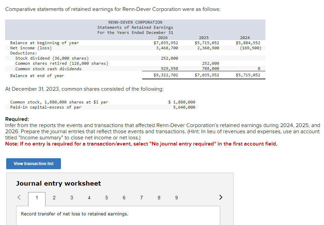Click the right navigation chevron to advance entries
324x225 pixels.
(221, 197)
